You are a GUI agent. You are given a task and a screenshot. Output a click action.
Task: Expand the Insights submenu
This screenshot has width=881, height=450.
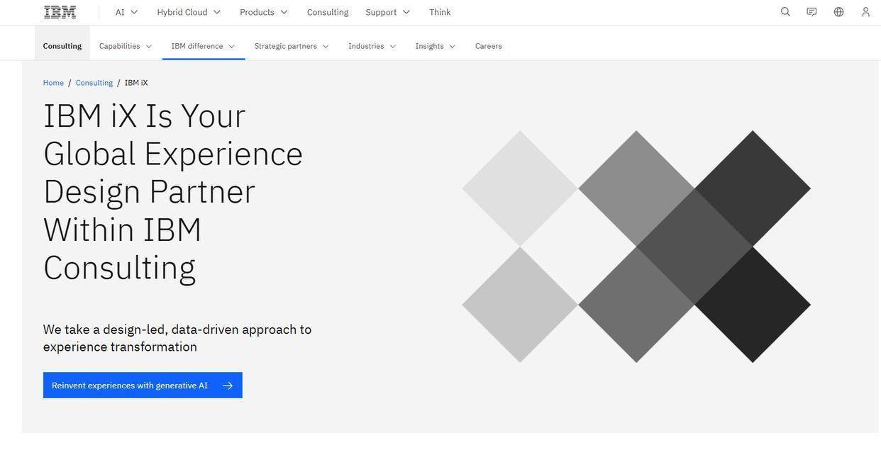click(x=436, y=46)
